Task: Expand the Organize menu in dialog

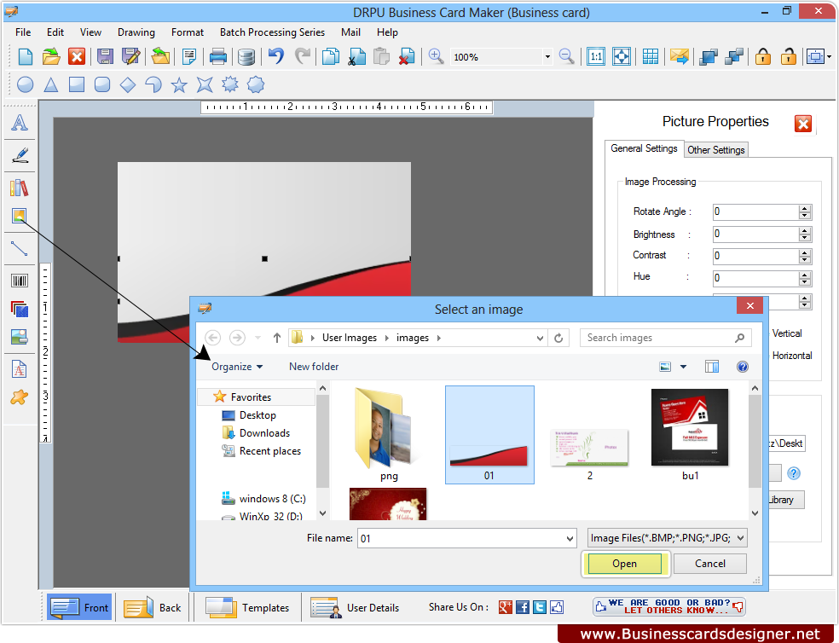Action: coord(237,367)
